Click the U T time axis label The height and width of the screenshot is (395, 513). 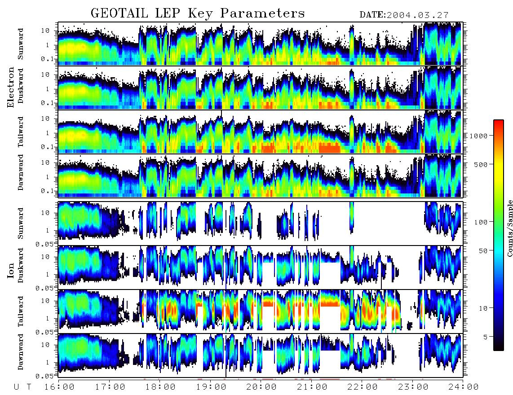pyautogui.click(x=23, y=387)
